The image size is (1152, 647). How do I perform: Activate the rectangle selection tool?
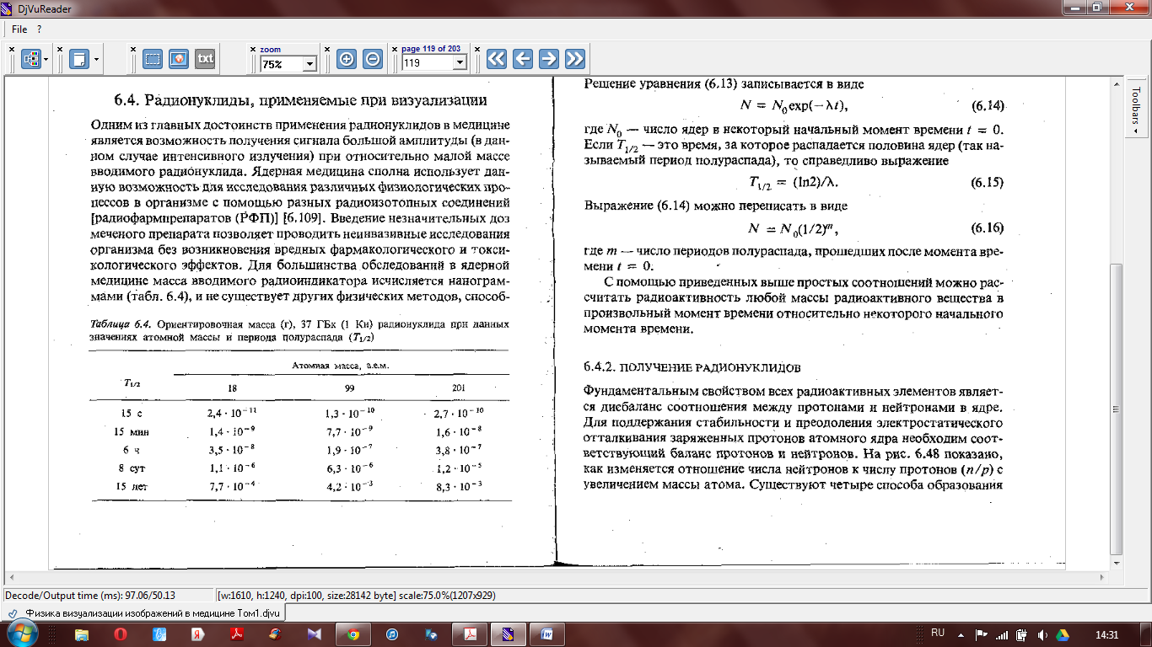(152, 59)
